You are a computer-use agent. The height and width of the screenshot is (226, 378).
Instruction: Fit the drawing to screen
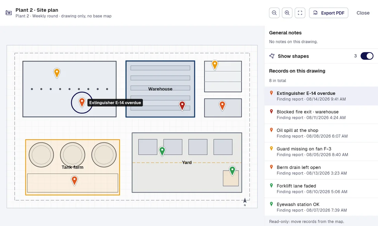pos(300,13)
